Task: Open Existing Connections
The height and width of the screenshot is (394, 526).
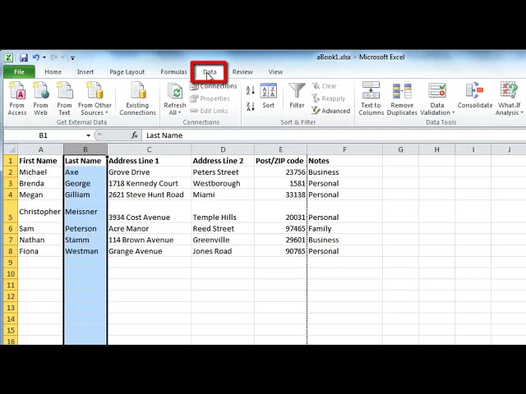Action: tap(137, 98)
